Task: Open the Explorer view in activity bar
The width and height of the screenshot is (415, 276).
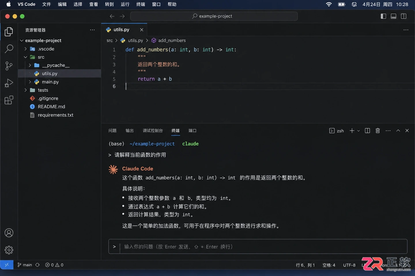Action: pyautogui.click(x=9, y=32)
